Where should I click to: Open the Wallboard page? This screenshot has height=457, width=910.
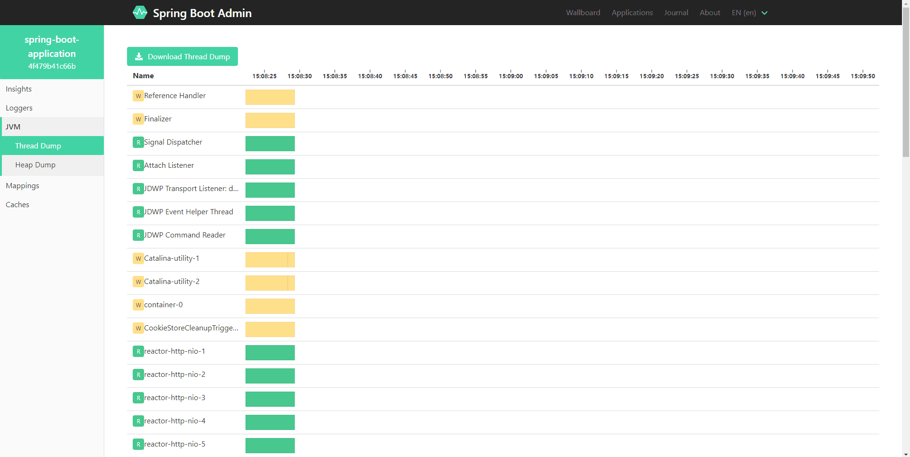coord(583,13)
